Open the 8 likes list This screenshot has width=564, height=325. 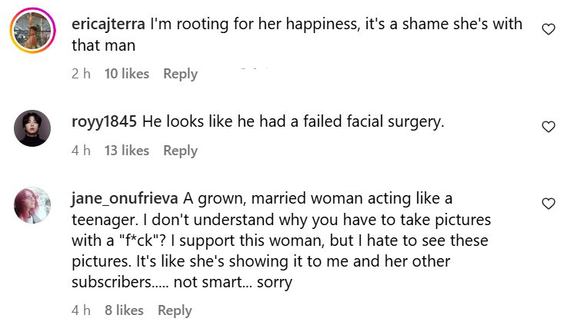point(124,310)
